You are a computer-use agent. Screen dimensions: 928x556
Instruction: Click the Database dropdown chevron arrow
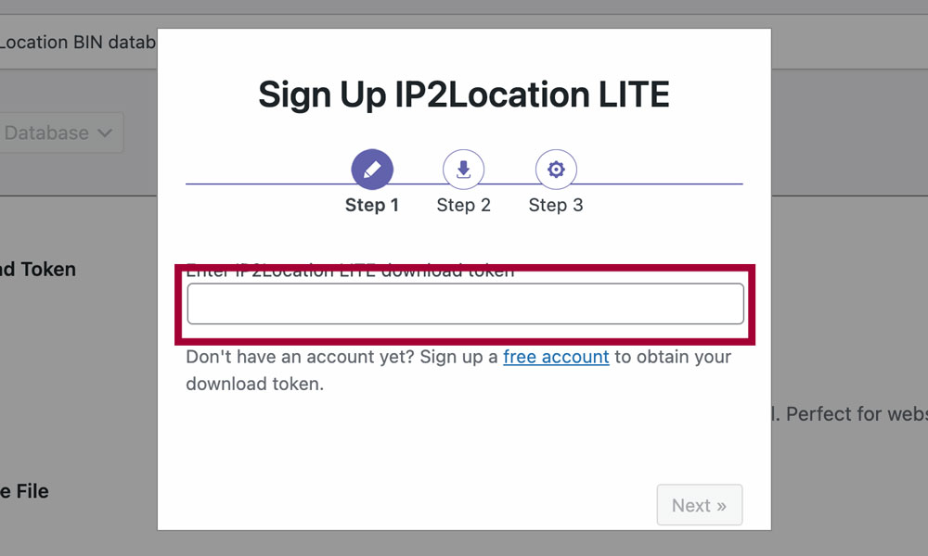click(105, 133)
